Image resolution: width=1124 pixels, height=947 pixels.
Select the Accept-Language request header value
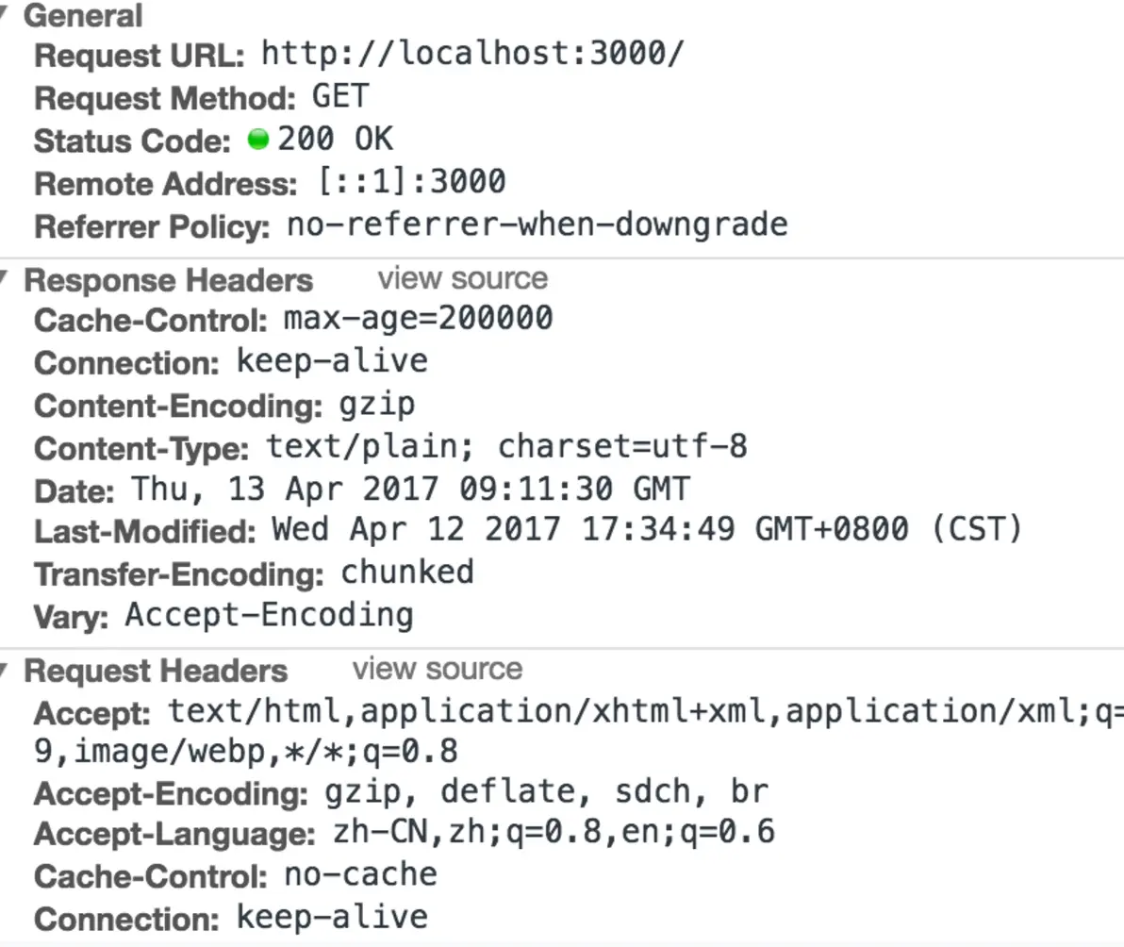coord(552,834)
